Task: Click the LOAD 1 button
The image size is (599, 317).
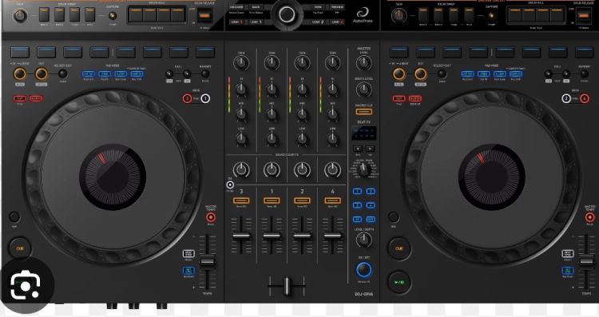Action: click(256, 22)
